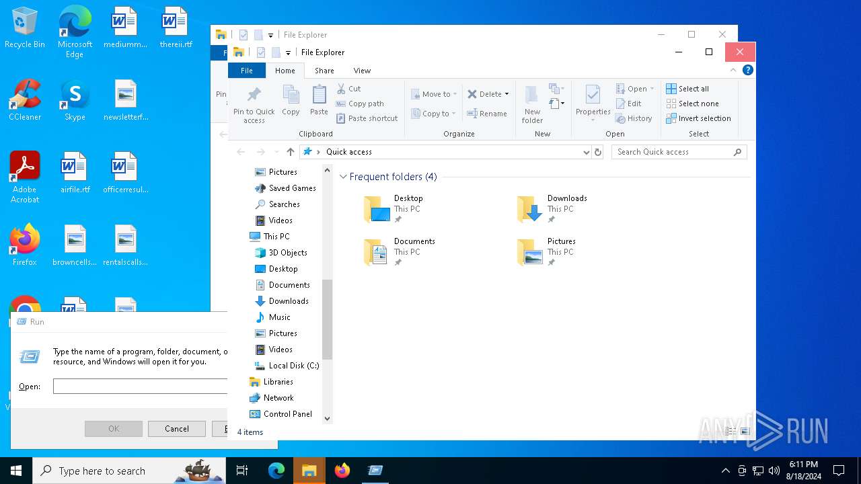Open Move to dropdown
This screenshot has width=861, height=484.
tap(434, 94)
